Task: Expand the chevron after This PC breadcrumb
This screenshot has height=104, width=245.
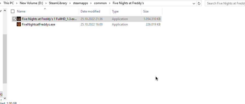Action: click(x=17, y=3)
